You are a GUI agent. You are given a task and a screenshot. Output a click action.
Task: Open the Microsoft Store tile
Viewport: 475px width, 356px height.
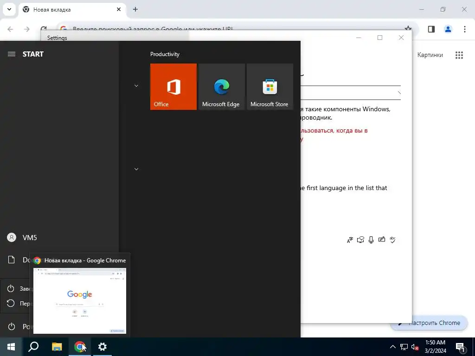[x=270, y=87]
